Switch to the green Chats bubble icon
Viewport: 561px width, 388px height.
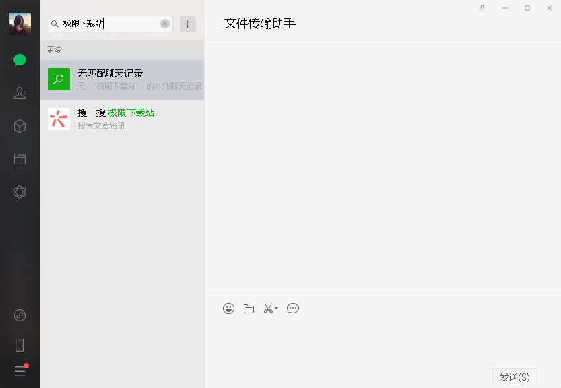tap(20, 60)
